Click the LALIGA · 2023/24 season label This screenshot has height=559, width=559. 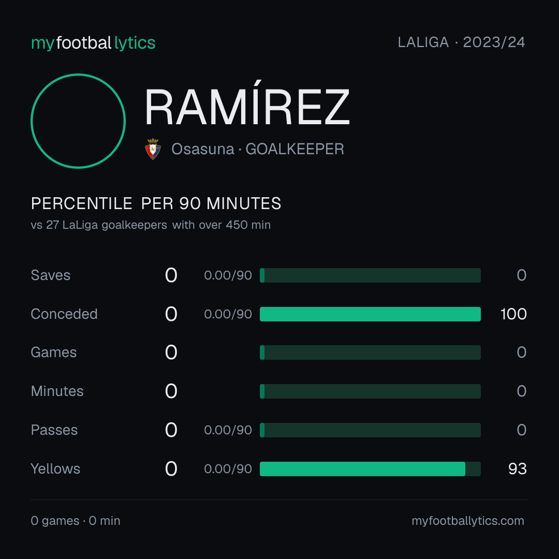[x=461, y=42]
